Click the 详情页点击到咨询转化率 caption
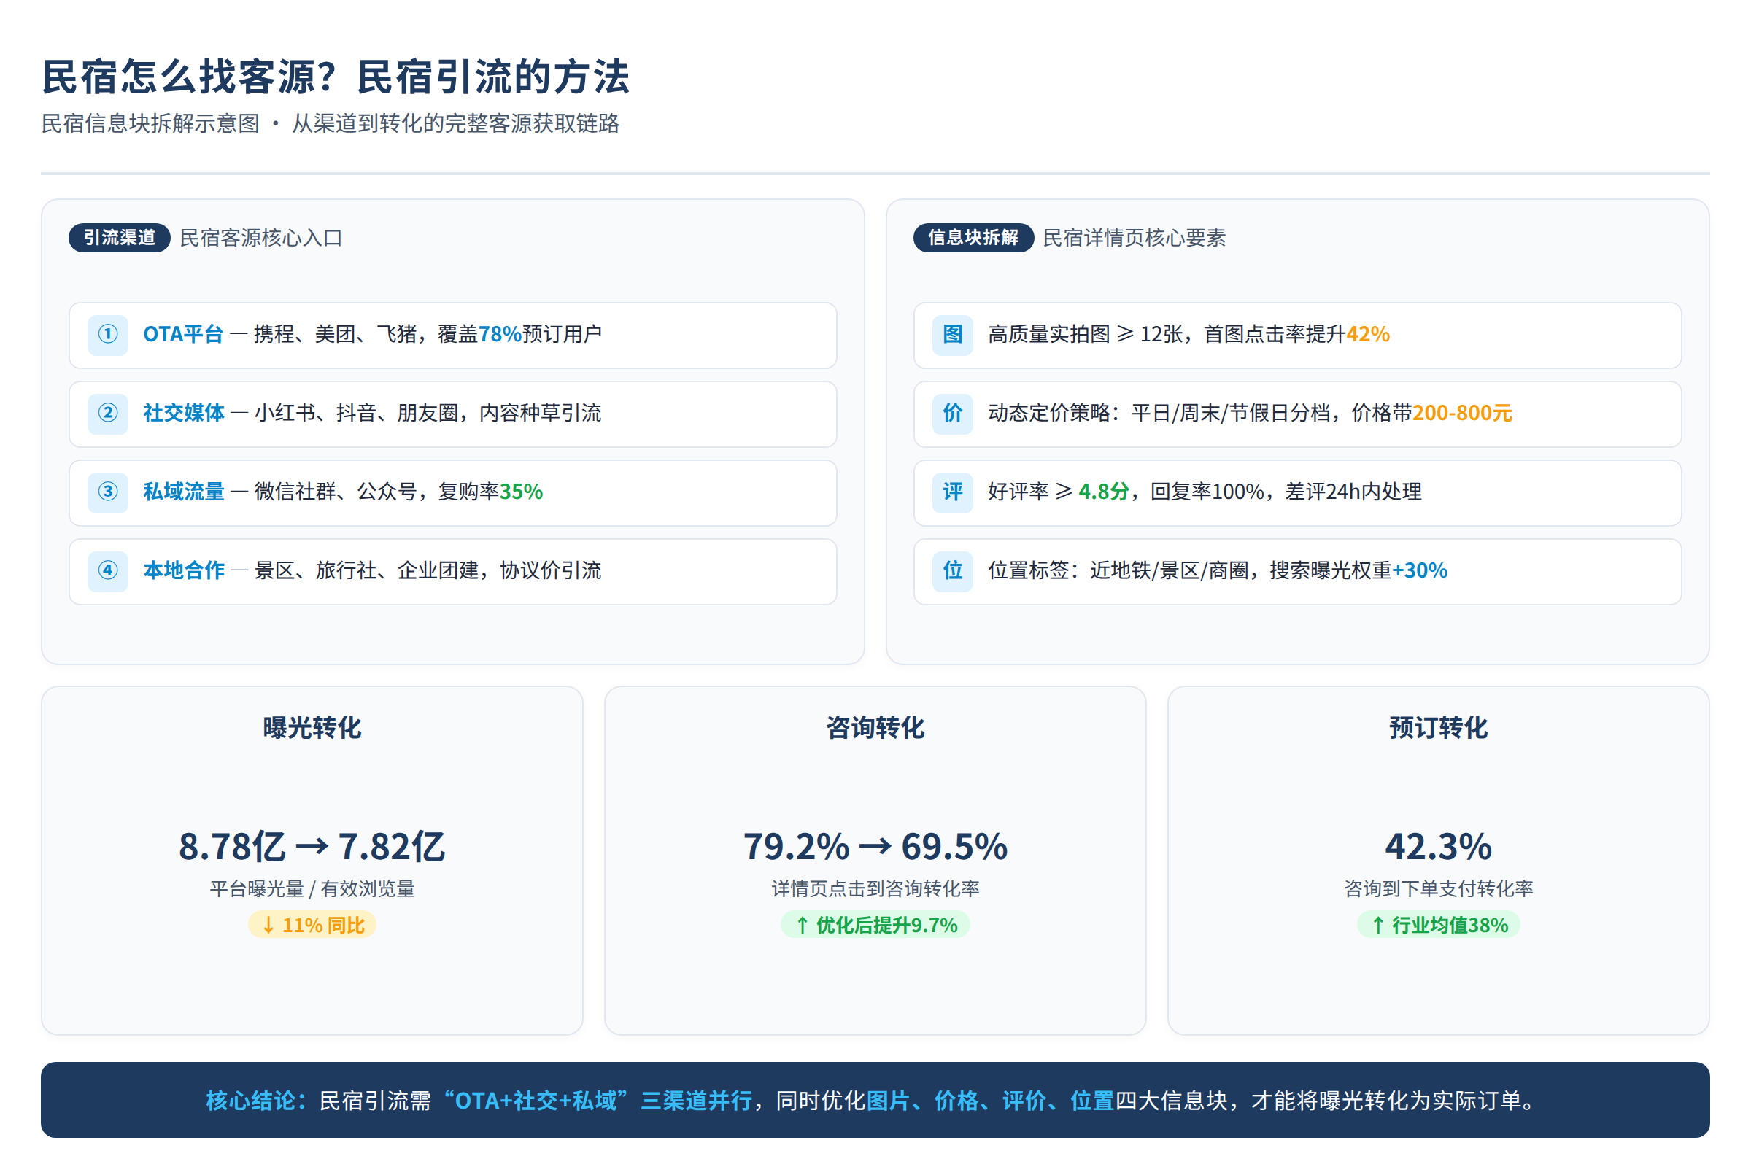 point(875,888)
